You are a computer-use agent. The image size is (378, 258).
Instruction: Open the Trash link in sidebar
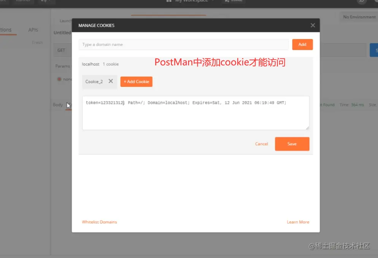click(x=37, y=43)
